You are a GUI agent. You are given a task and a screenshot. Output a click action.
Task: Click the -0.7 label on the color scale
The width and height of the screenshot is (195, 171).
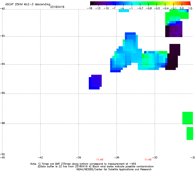coord(140,8)
